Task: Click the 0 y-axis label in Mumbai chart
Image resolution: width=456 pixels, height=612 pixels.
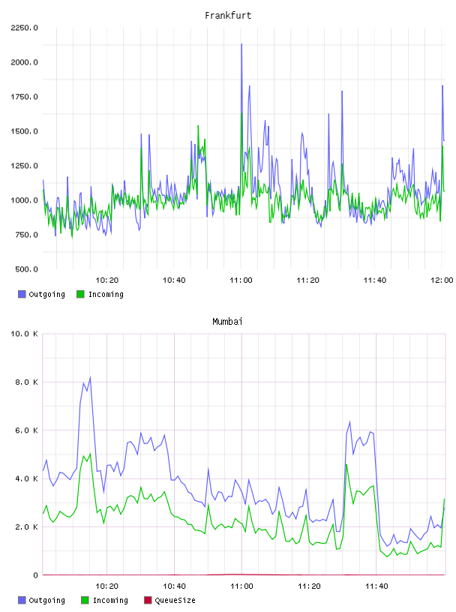Action: (35, 575)
